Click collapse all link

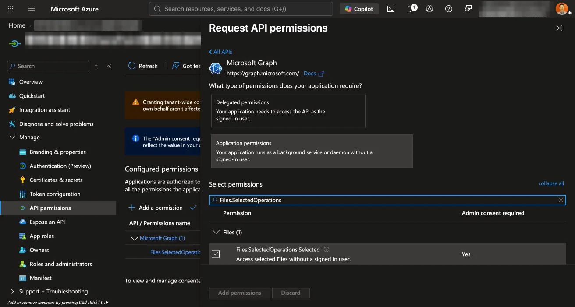point(551,183)
